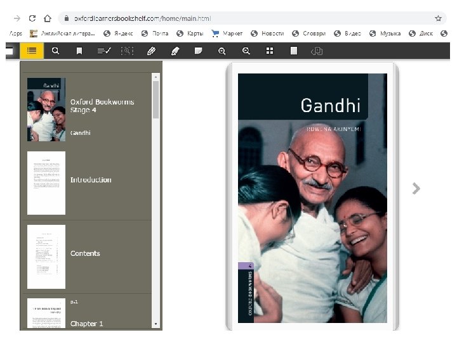The width and height of the screenshot is (457, 342).
Task: Open the Маркет bookmark
Action: coord(227,34)
